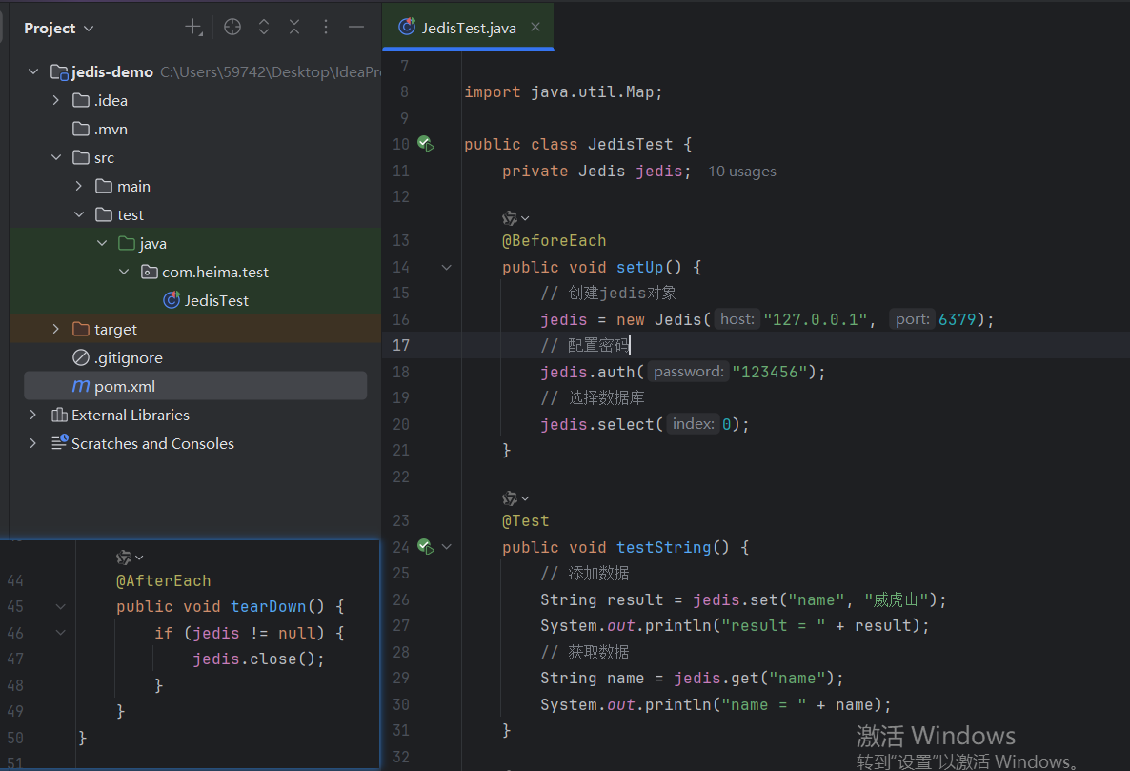The image size is (1130, 771).
Task: Collapse the test folder
Action: coord(78,214)
